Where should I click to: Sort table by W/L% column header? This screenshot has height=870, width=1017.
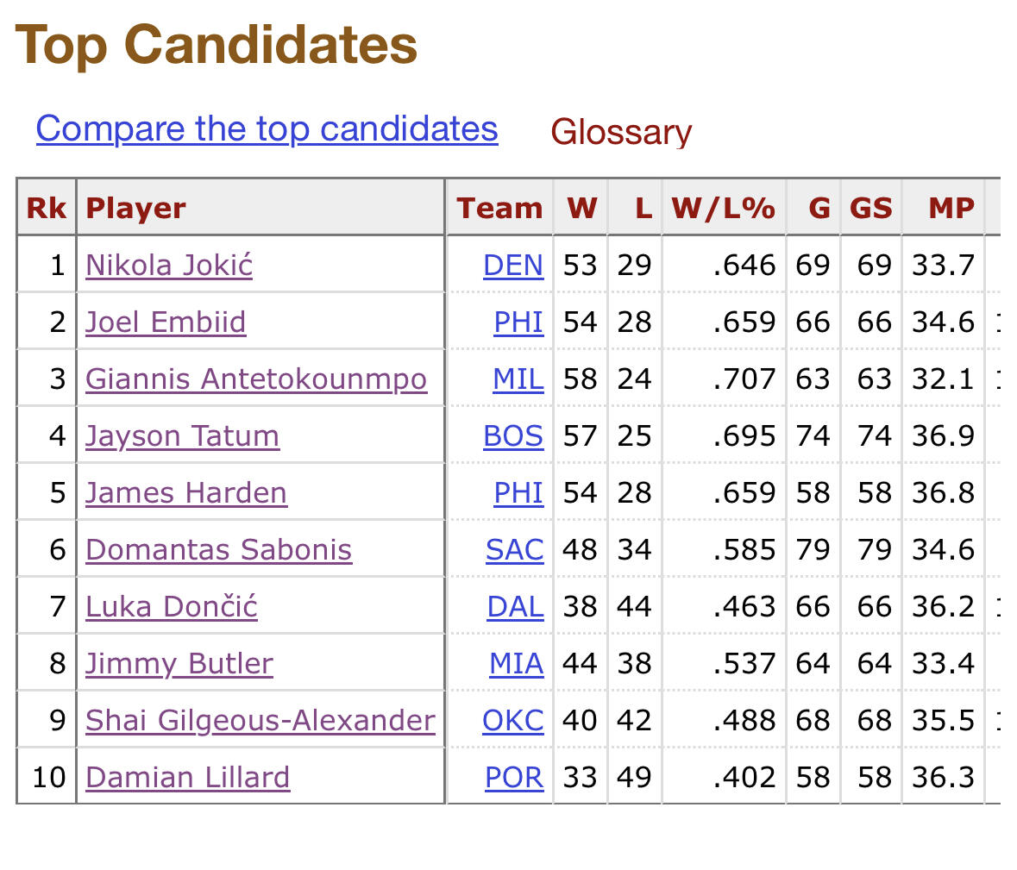723,208
